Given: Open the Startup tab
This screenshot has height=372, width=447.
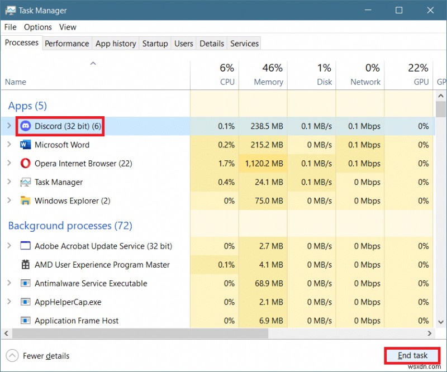Looking at the screenshot, I should tap(155, 44).
